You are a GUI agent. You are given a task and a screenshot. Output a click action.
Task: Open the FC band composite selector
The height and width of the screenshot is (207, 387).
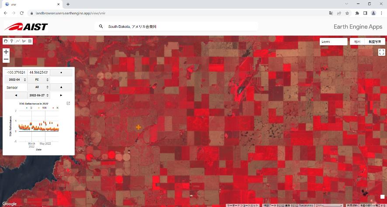pyautogui.click(x=39, y=80)
